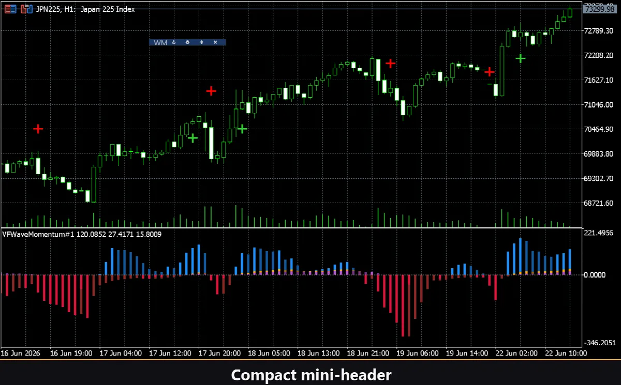The height and width of the screenshot is (385, 621).
Task: Click the 0.0000 indicator scale value
Action: click(595, 274)
